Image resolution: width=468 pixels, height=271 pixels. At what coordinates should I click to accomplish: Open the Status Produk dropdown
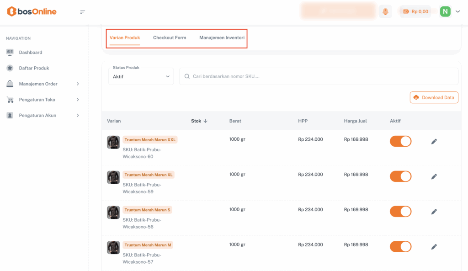click(x=141, y=77)
